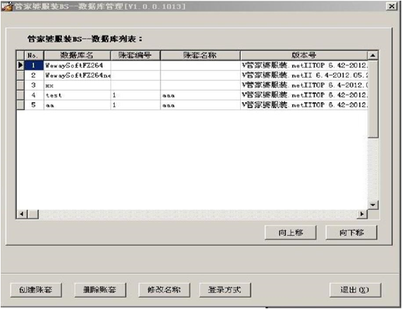402x309 pixels.
Task: Click version cell of xx row
Action: 304,85
